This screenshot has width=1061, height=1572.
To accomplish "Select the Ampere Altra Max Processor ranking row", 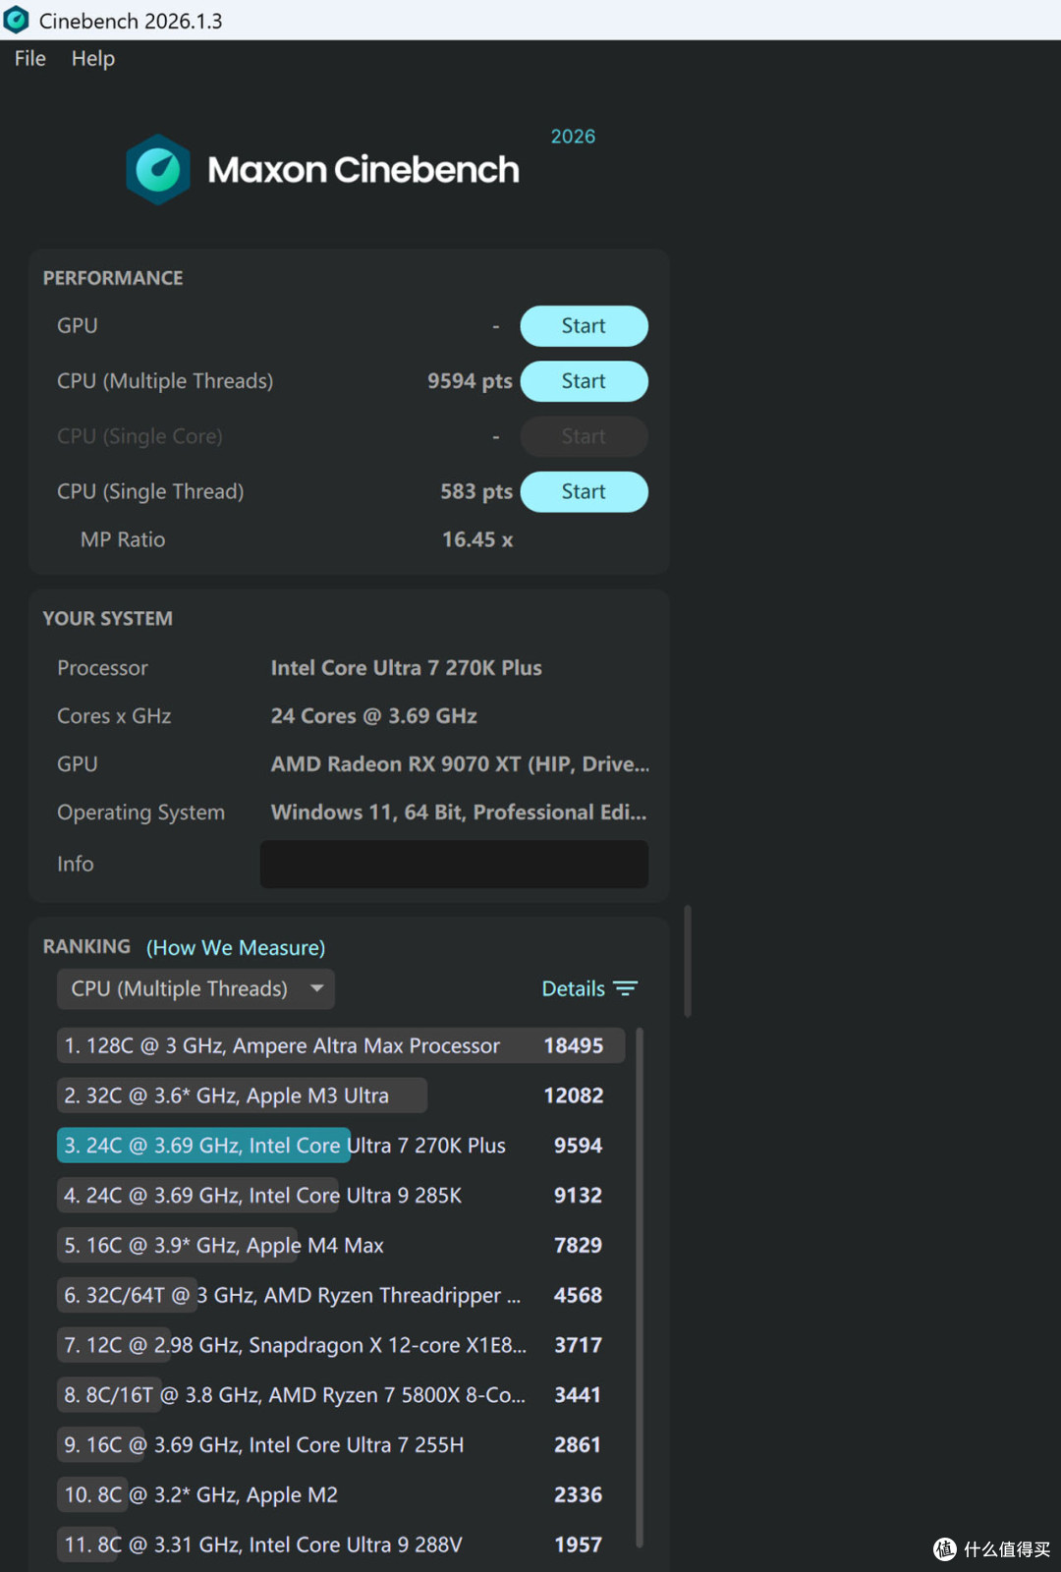I will coord(340,1045).
